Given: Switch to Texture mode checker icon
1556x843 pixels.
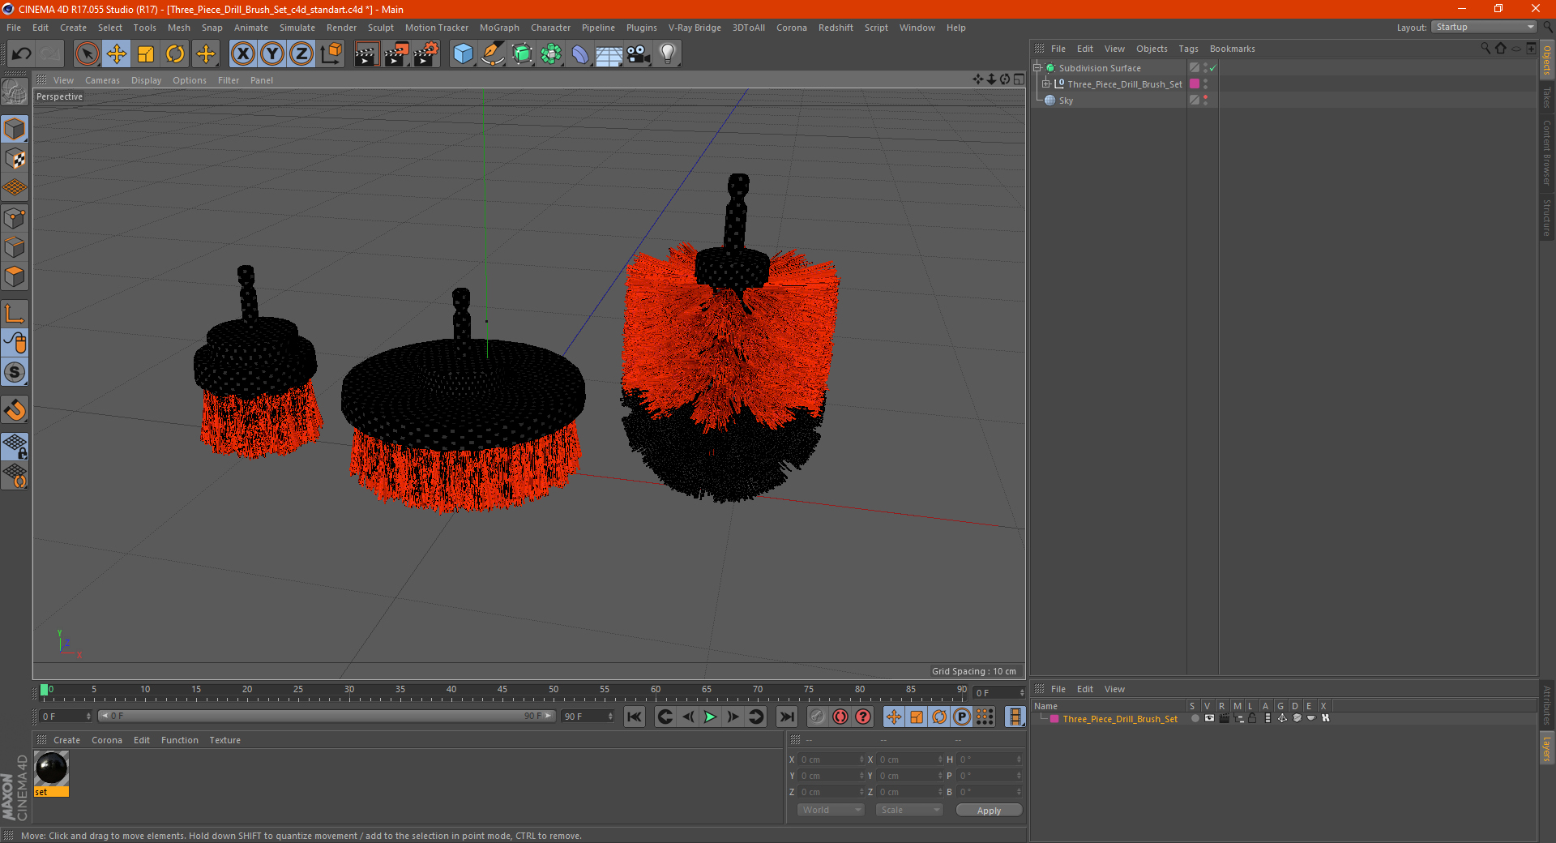Looking at the screenshot, I should coord(15,159).
